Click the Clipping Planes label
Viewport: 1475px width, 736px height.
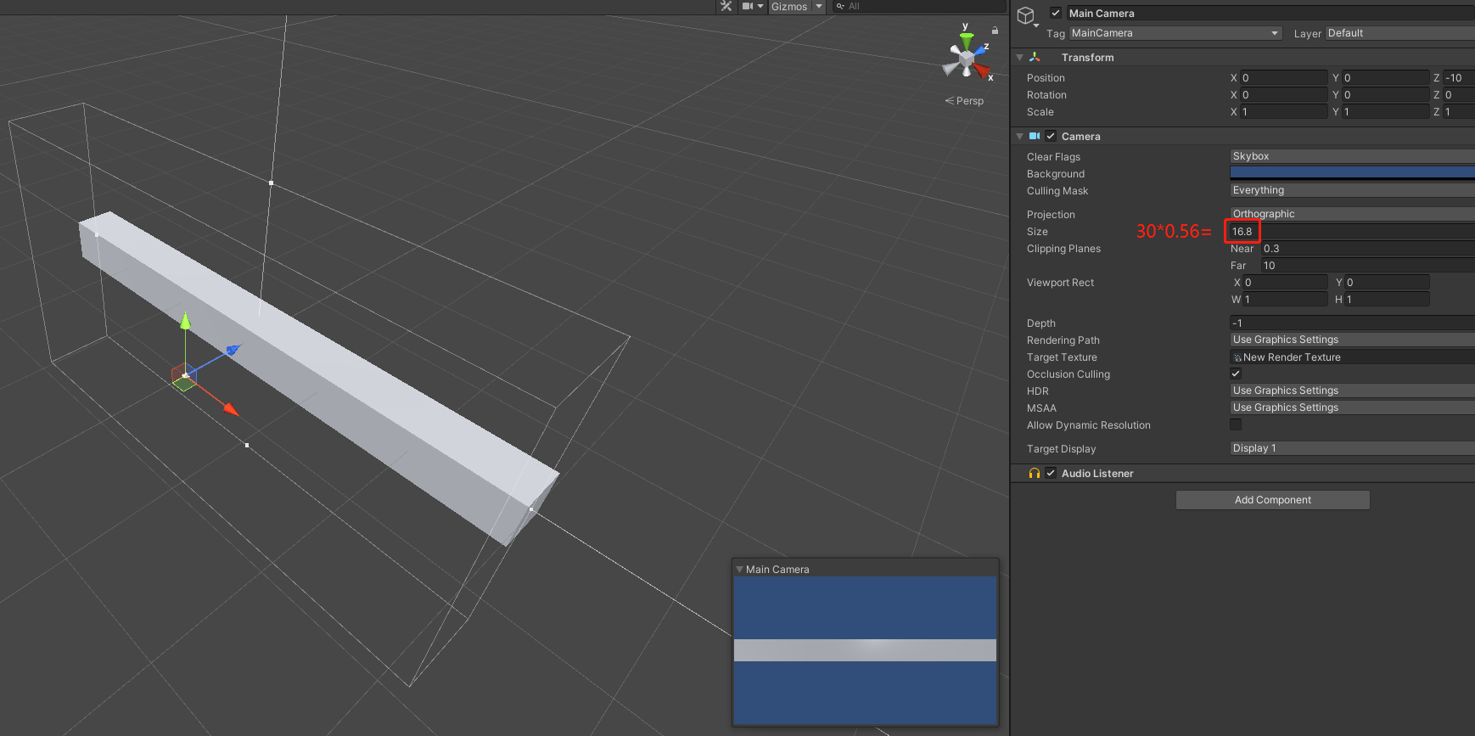click(1063, 249)
